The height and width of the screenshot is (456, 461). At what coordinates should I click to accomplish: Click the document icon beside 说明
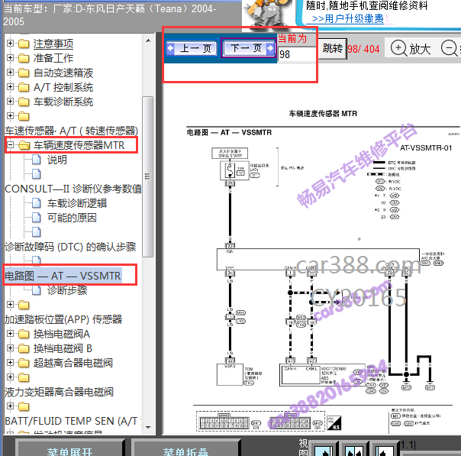(36, 160)
